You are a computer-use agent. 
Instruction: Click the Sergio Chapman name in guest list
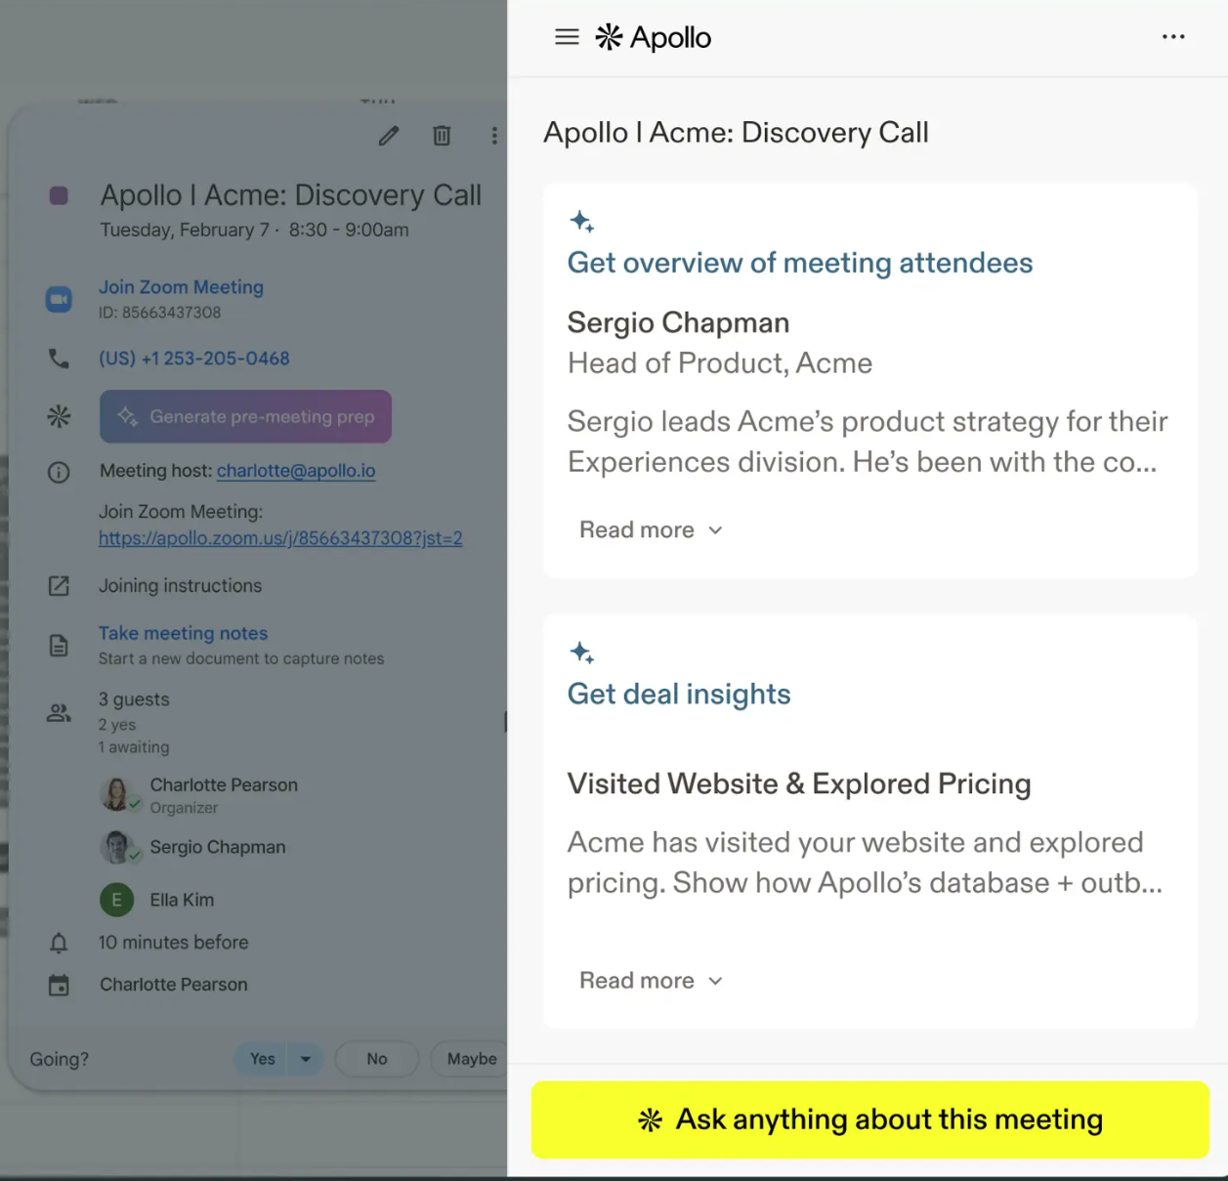(x=218, y=847)
